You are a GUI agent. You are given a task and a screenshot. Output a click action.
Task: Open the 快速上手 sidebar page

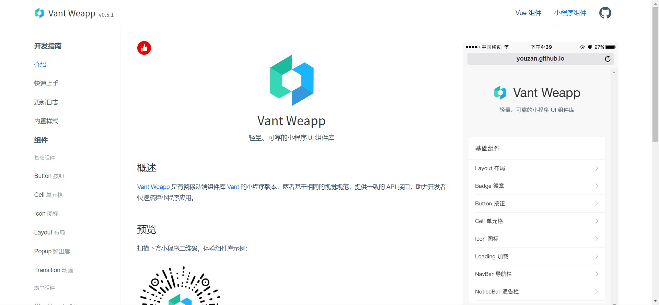[46, 83]
